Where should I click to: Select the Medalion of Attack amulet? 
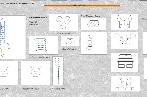coord(35,73)
